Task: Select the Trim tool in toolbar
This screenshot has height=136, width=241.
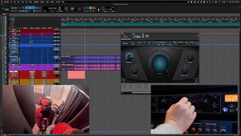Action: click(x=27, y=8)
